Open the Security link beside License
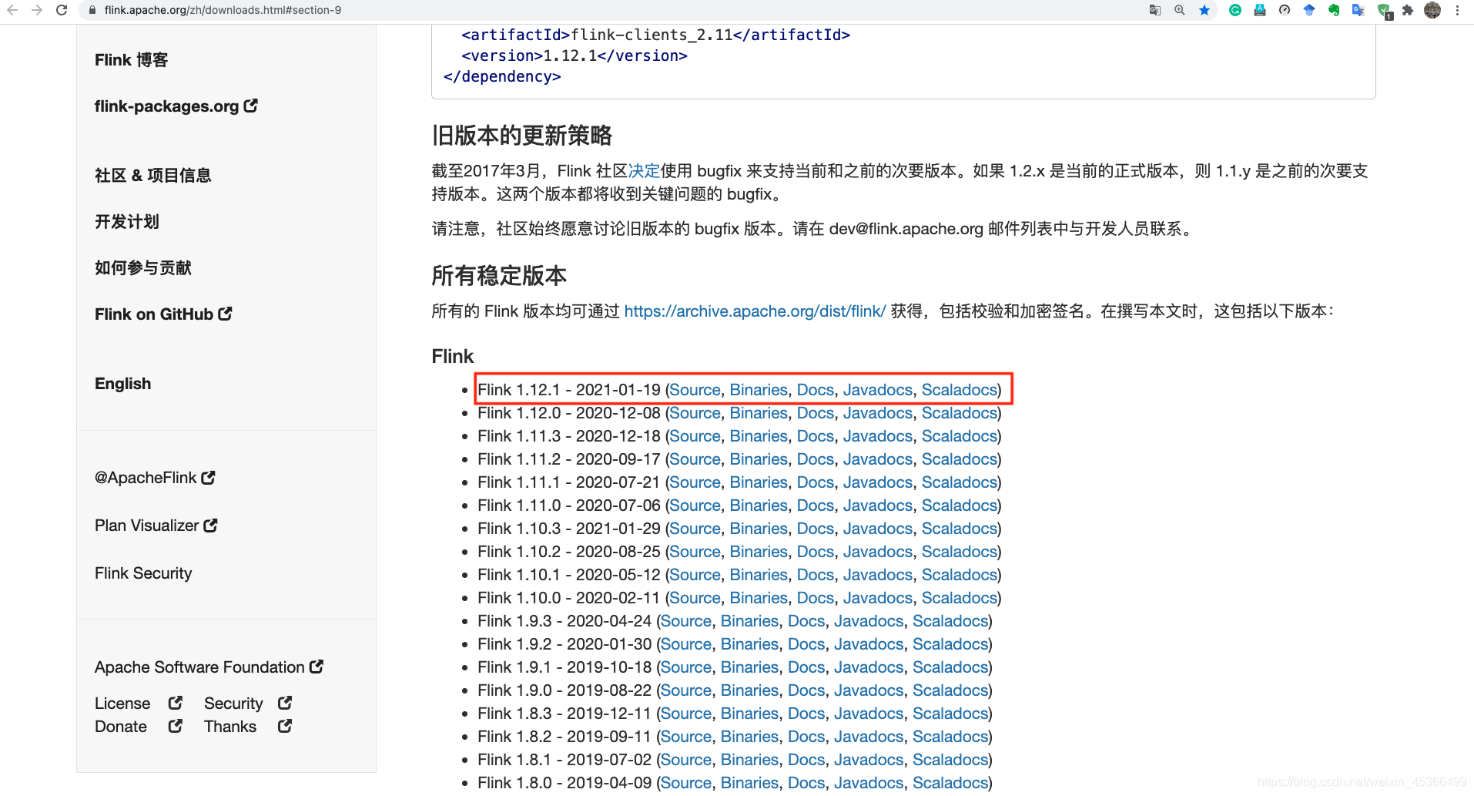The width and height of the screenshot is (1474, 796). coord(233,704)
